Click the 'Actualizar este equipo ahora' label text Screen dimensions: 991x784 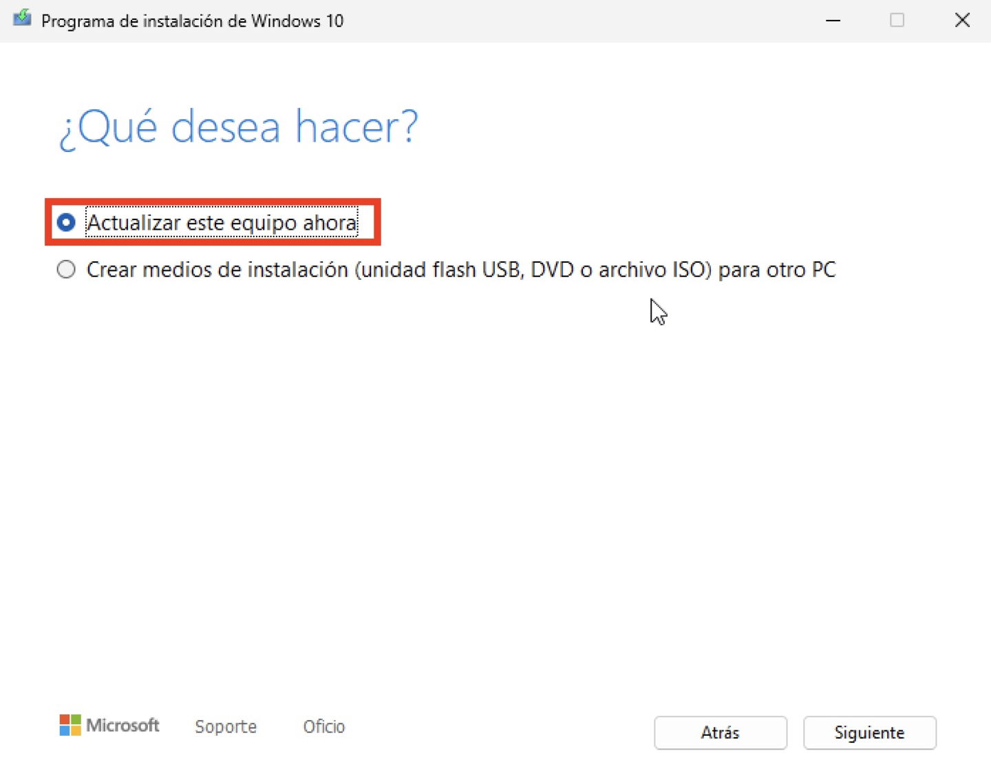click(x=222, y=223)
